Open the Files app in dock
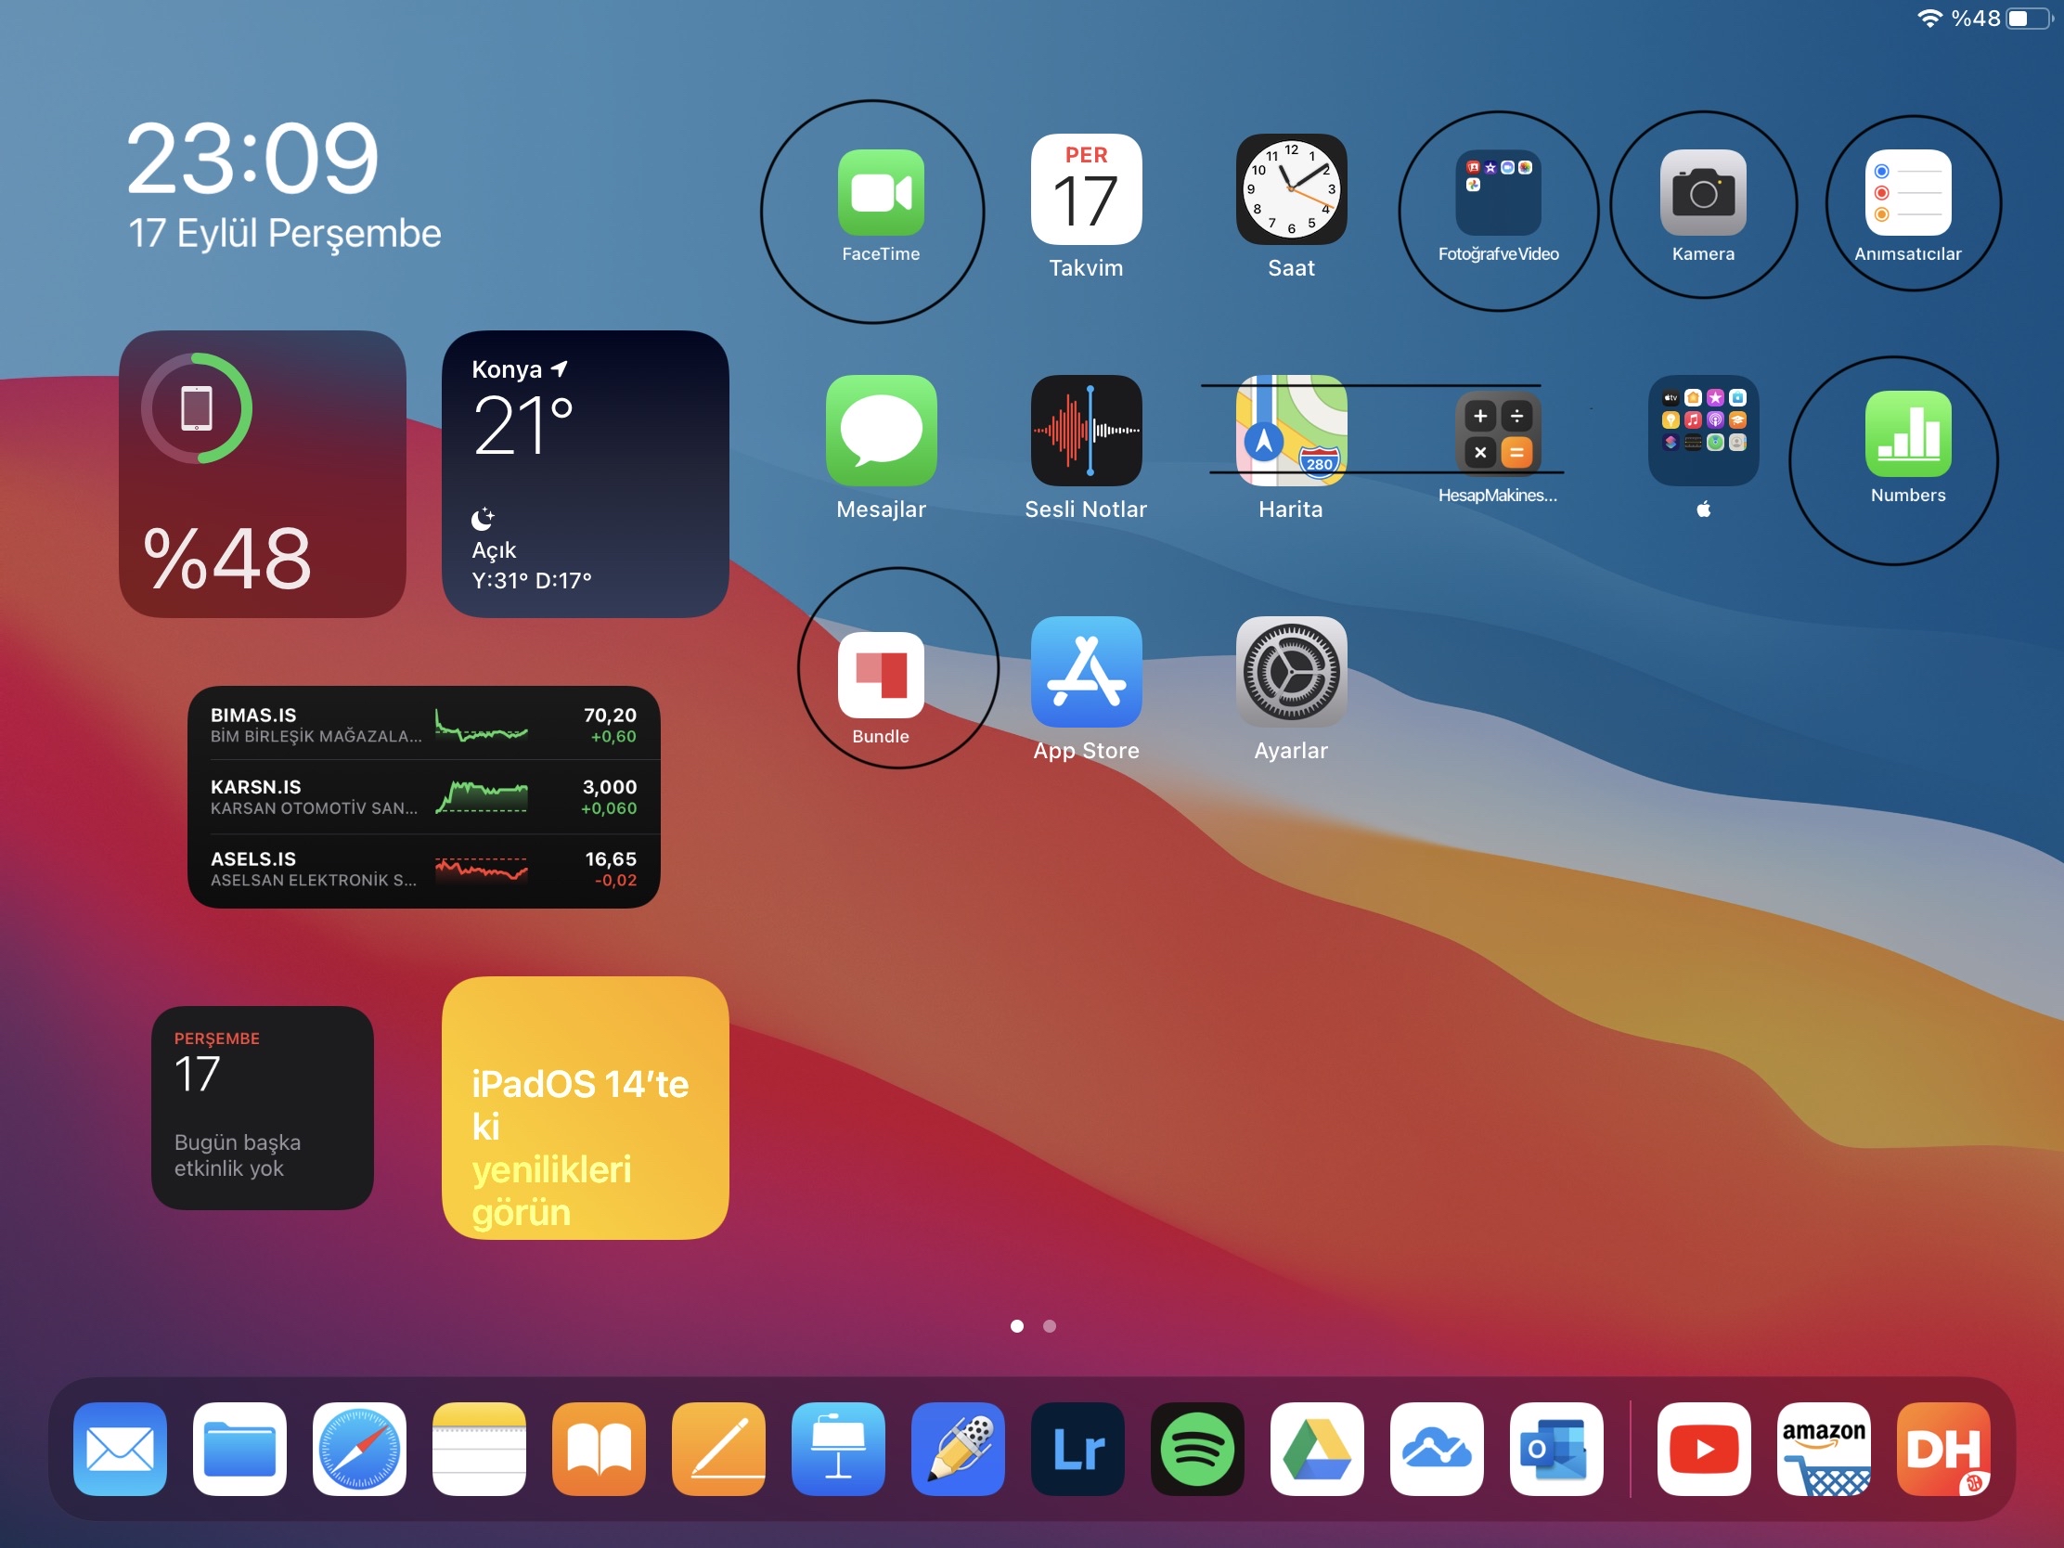Image resolution: width=2064 pixels, height=1548 pixels. click(239, 1448)
